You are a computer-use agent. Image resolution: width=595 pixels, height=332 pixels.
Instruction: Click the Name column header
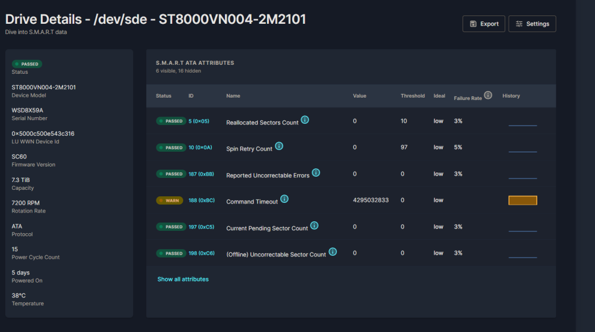(x=233, y=96)
